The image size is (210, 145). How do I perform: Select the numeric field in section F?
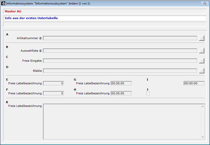click(53, 93)
